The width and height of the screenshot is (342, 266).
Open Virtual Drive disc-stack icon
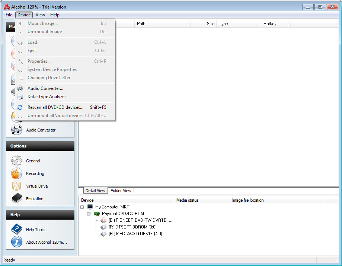(17, 186)
